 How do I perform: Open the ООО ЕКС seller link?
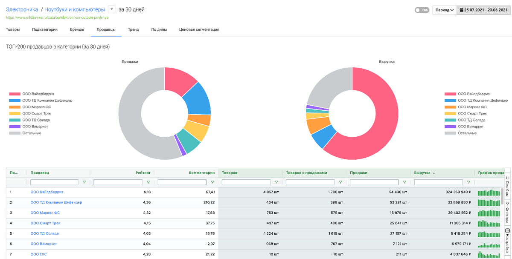click(x=39, y=254)
